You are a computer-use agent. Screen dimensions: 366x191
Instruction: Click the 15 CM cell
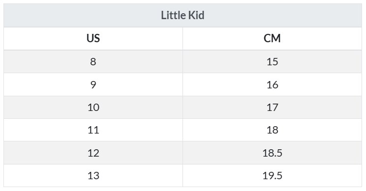272,61
